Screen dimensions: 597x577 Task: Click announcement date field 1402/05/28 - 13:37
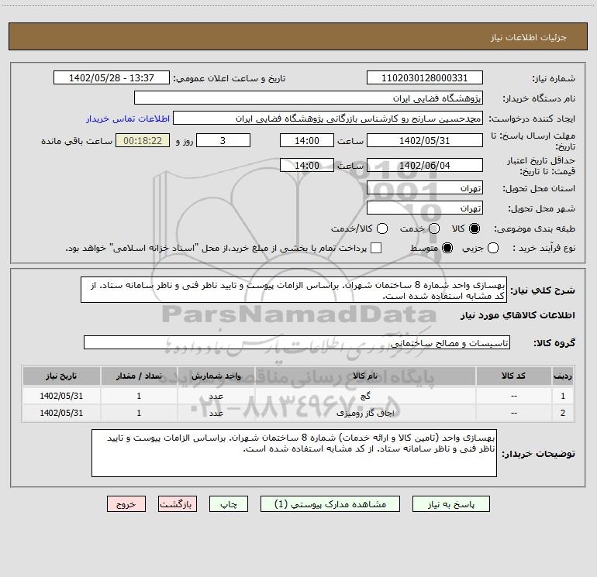tap(112, 77)
